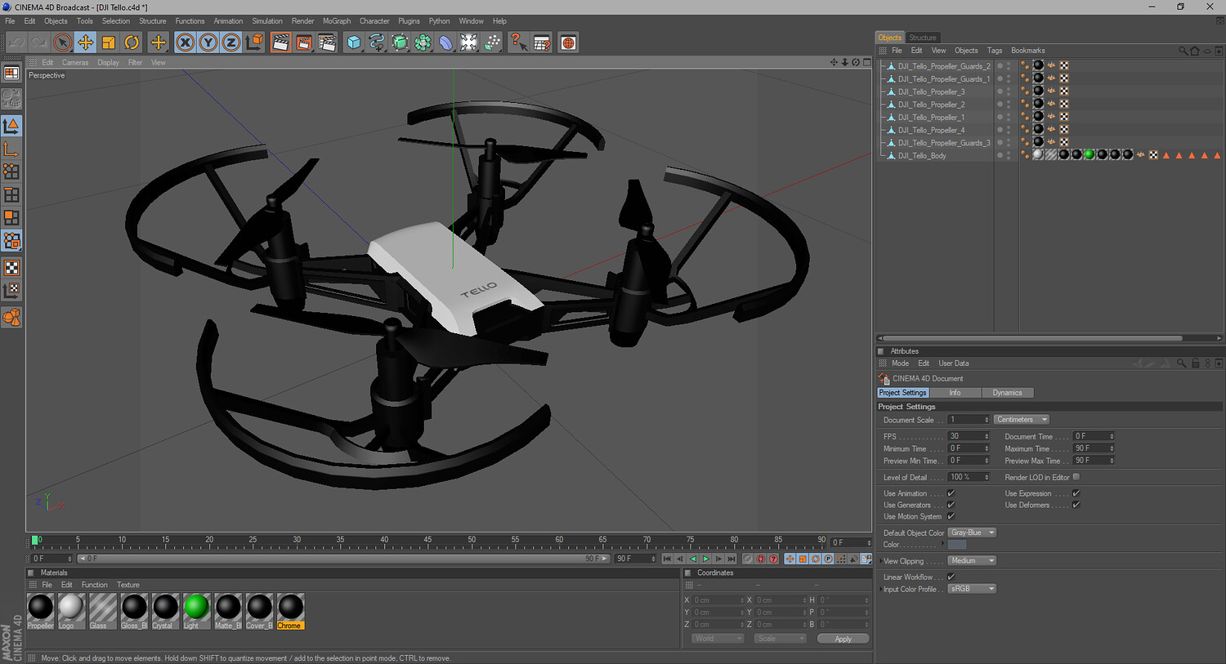The width and height of the screenshot is (1226, 664).
Task: Open the Input Color Profile sRGB dropdown
Action: click(972, 589)
